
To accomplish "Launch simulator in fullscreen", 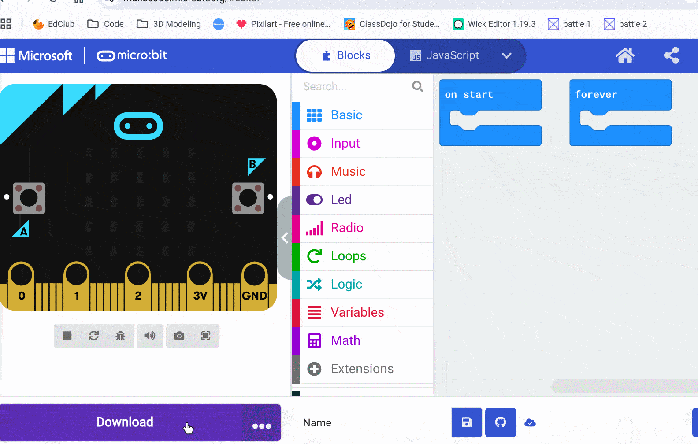I will tap(206, 336).
